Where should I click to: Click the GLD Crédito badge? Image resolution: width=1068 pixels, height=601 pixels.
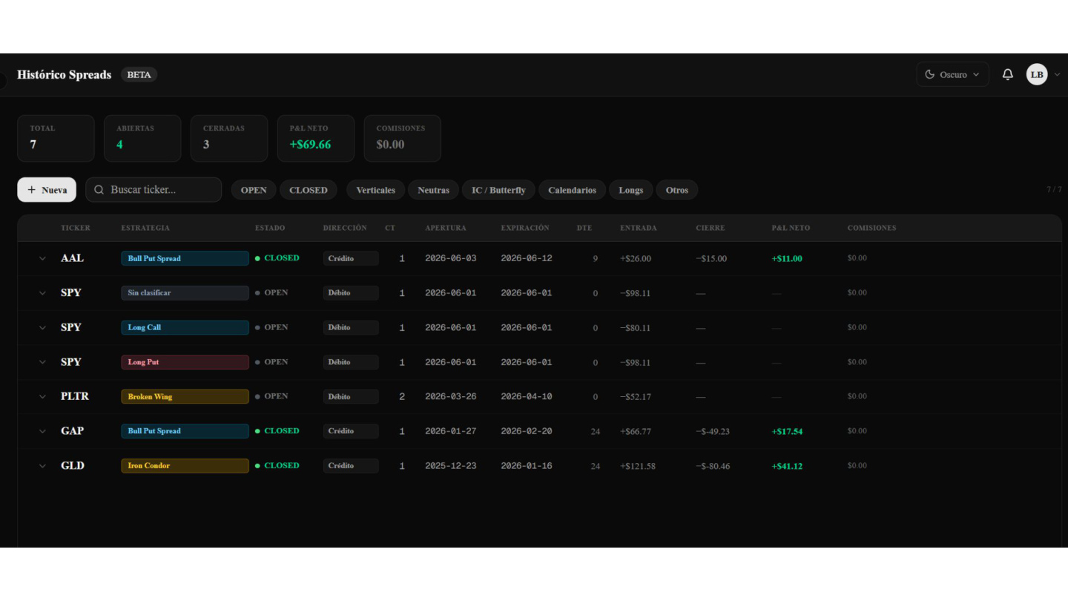351,466
